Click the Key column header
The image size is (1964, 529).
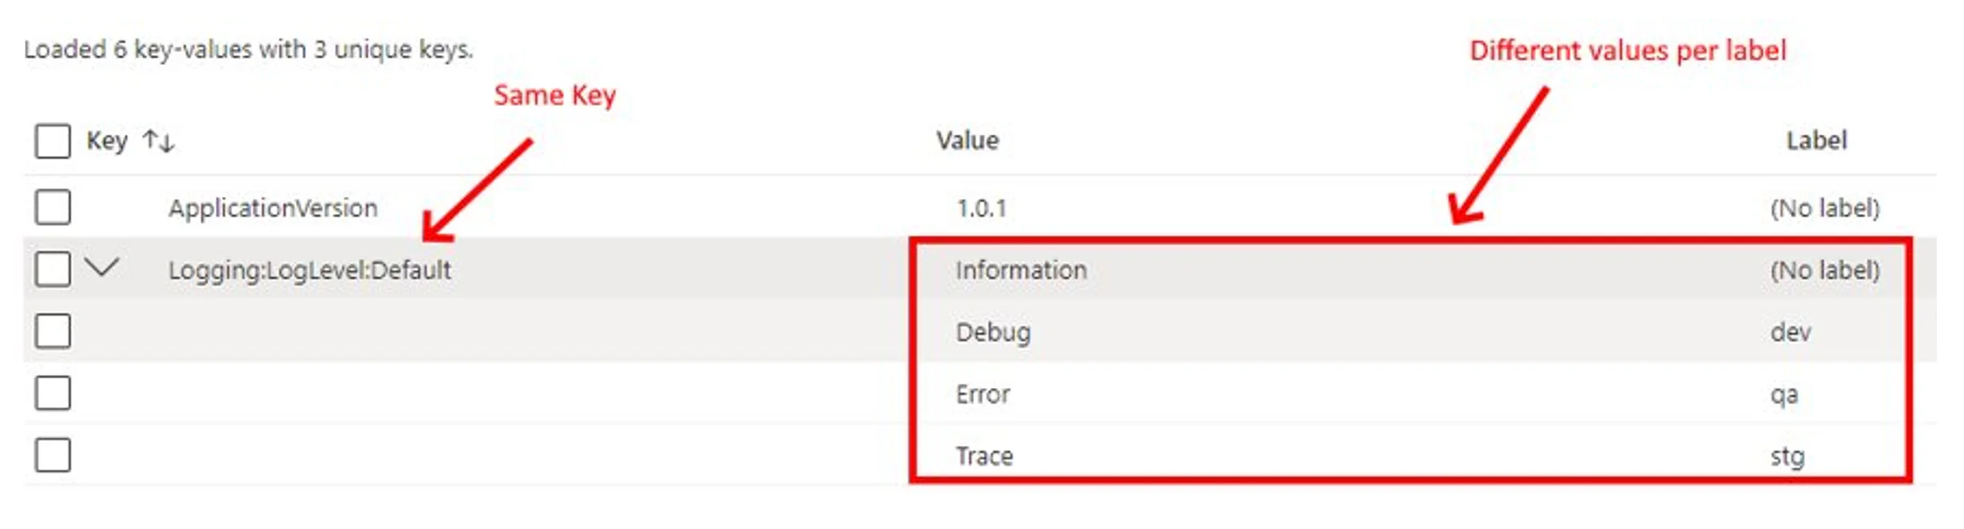click(x=107, y=141)
